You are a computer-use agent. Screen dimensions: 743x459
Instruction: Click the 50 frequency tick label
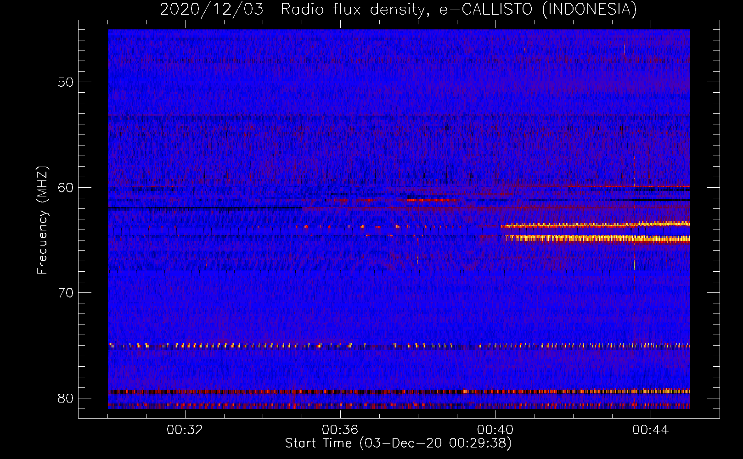tap(66, 82)
